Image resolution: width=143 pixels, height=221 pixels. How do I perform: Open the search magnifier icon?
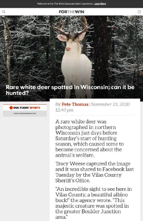pos(4,12)
